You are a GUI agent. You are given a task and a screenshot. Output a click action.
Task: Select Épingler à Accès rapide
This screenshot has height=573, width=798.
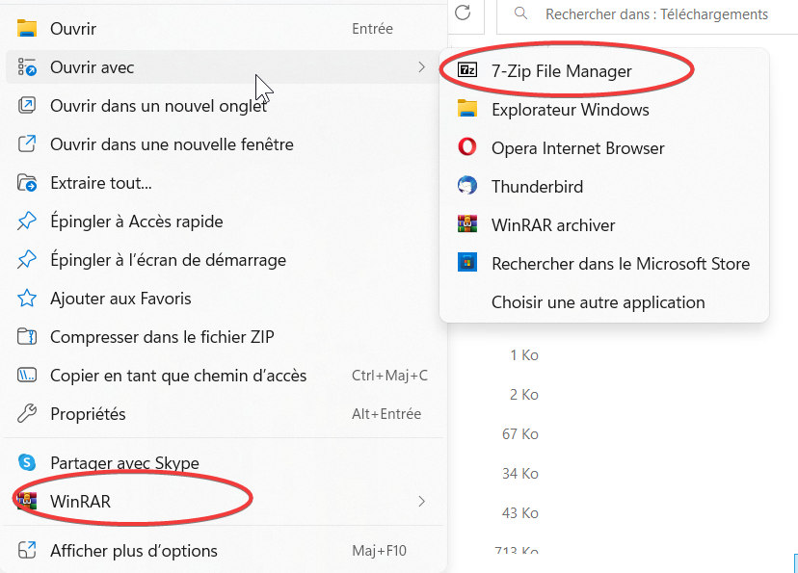224,221
